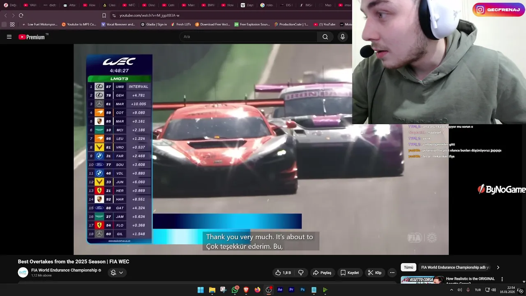Like the video (1,8 B)
Screen dimensions: 526x296
tap(283, 273)
